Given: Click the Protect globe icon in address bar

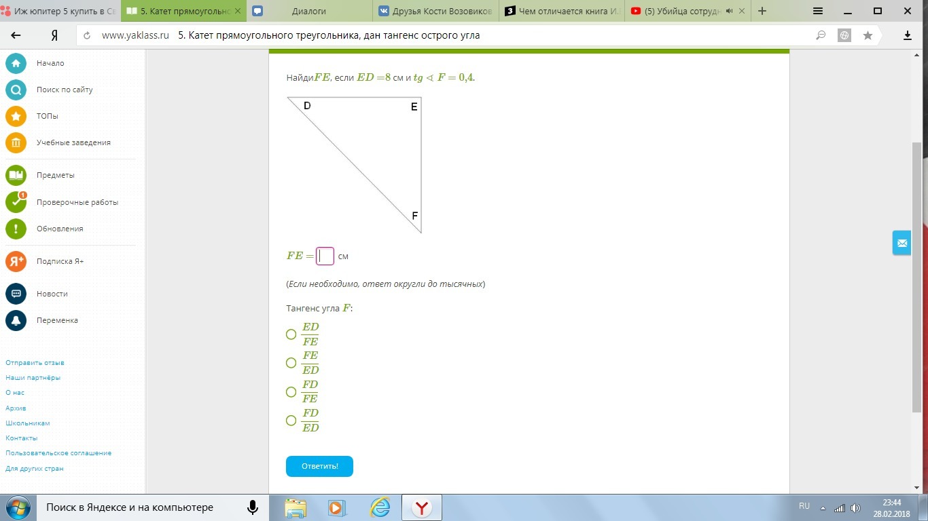Looking at the screenshot, I should click(844, 35).
